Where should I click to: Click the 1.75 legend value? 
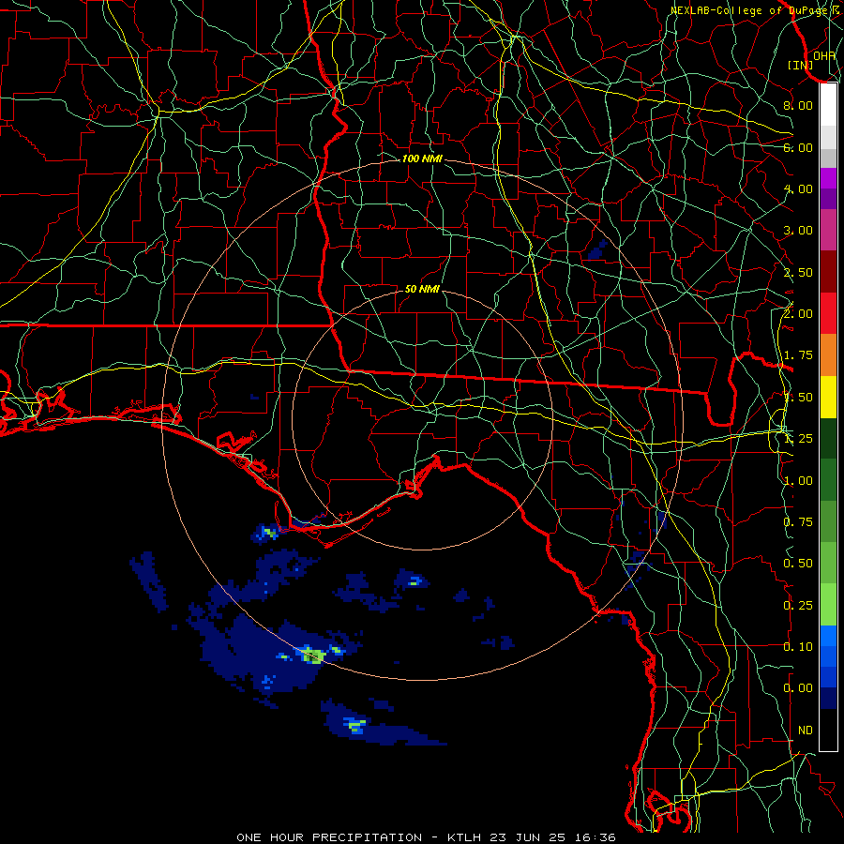[798, 355]
